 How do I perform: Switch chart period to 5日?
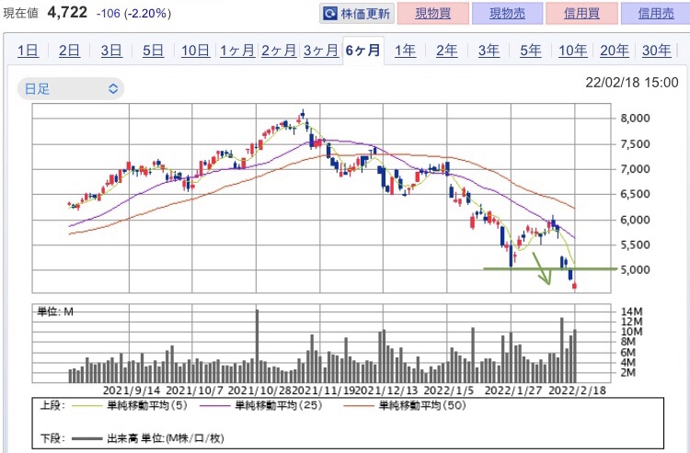(153, 51)
